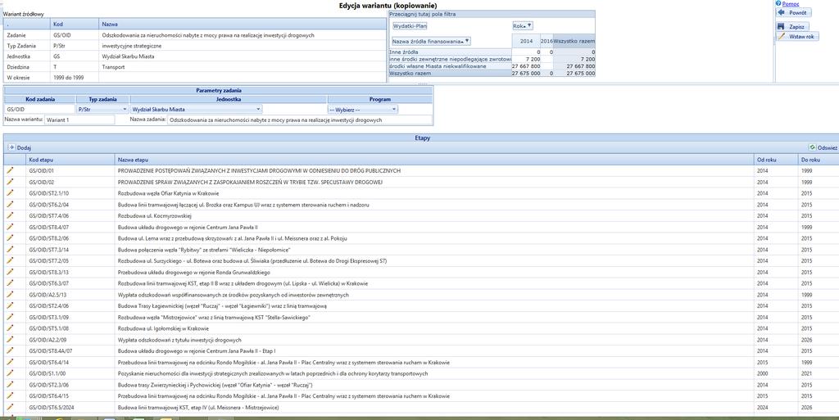The width and height of the screenshot is (839, 420).
Task: Click pencil icon for GS/OID/ST2.3/06
Action: [x=10, y=384]
